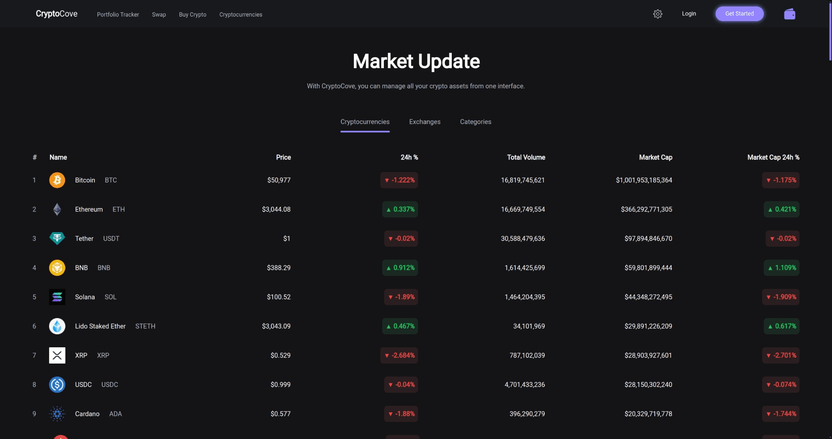Image resolution: width=832 pixels, height=439 pixels.
Task: Click the XRP coin icon
Action: click(57, 355)
